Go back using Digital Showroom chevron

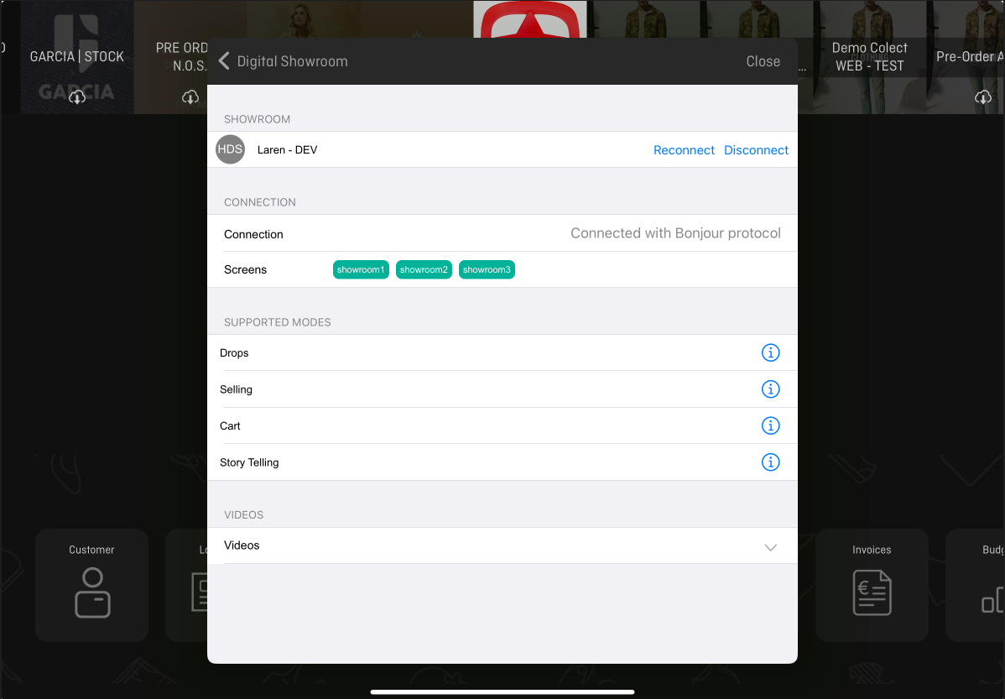(224, 61)
